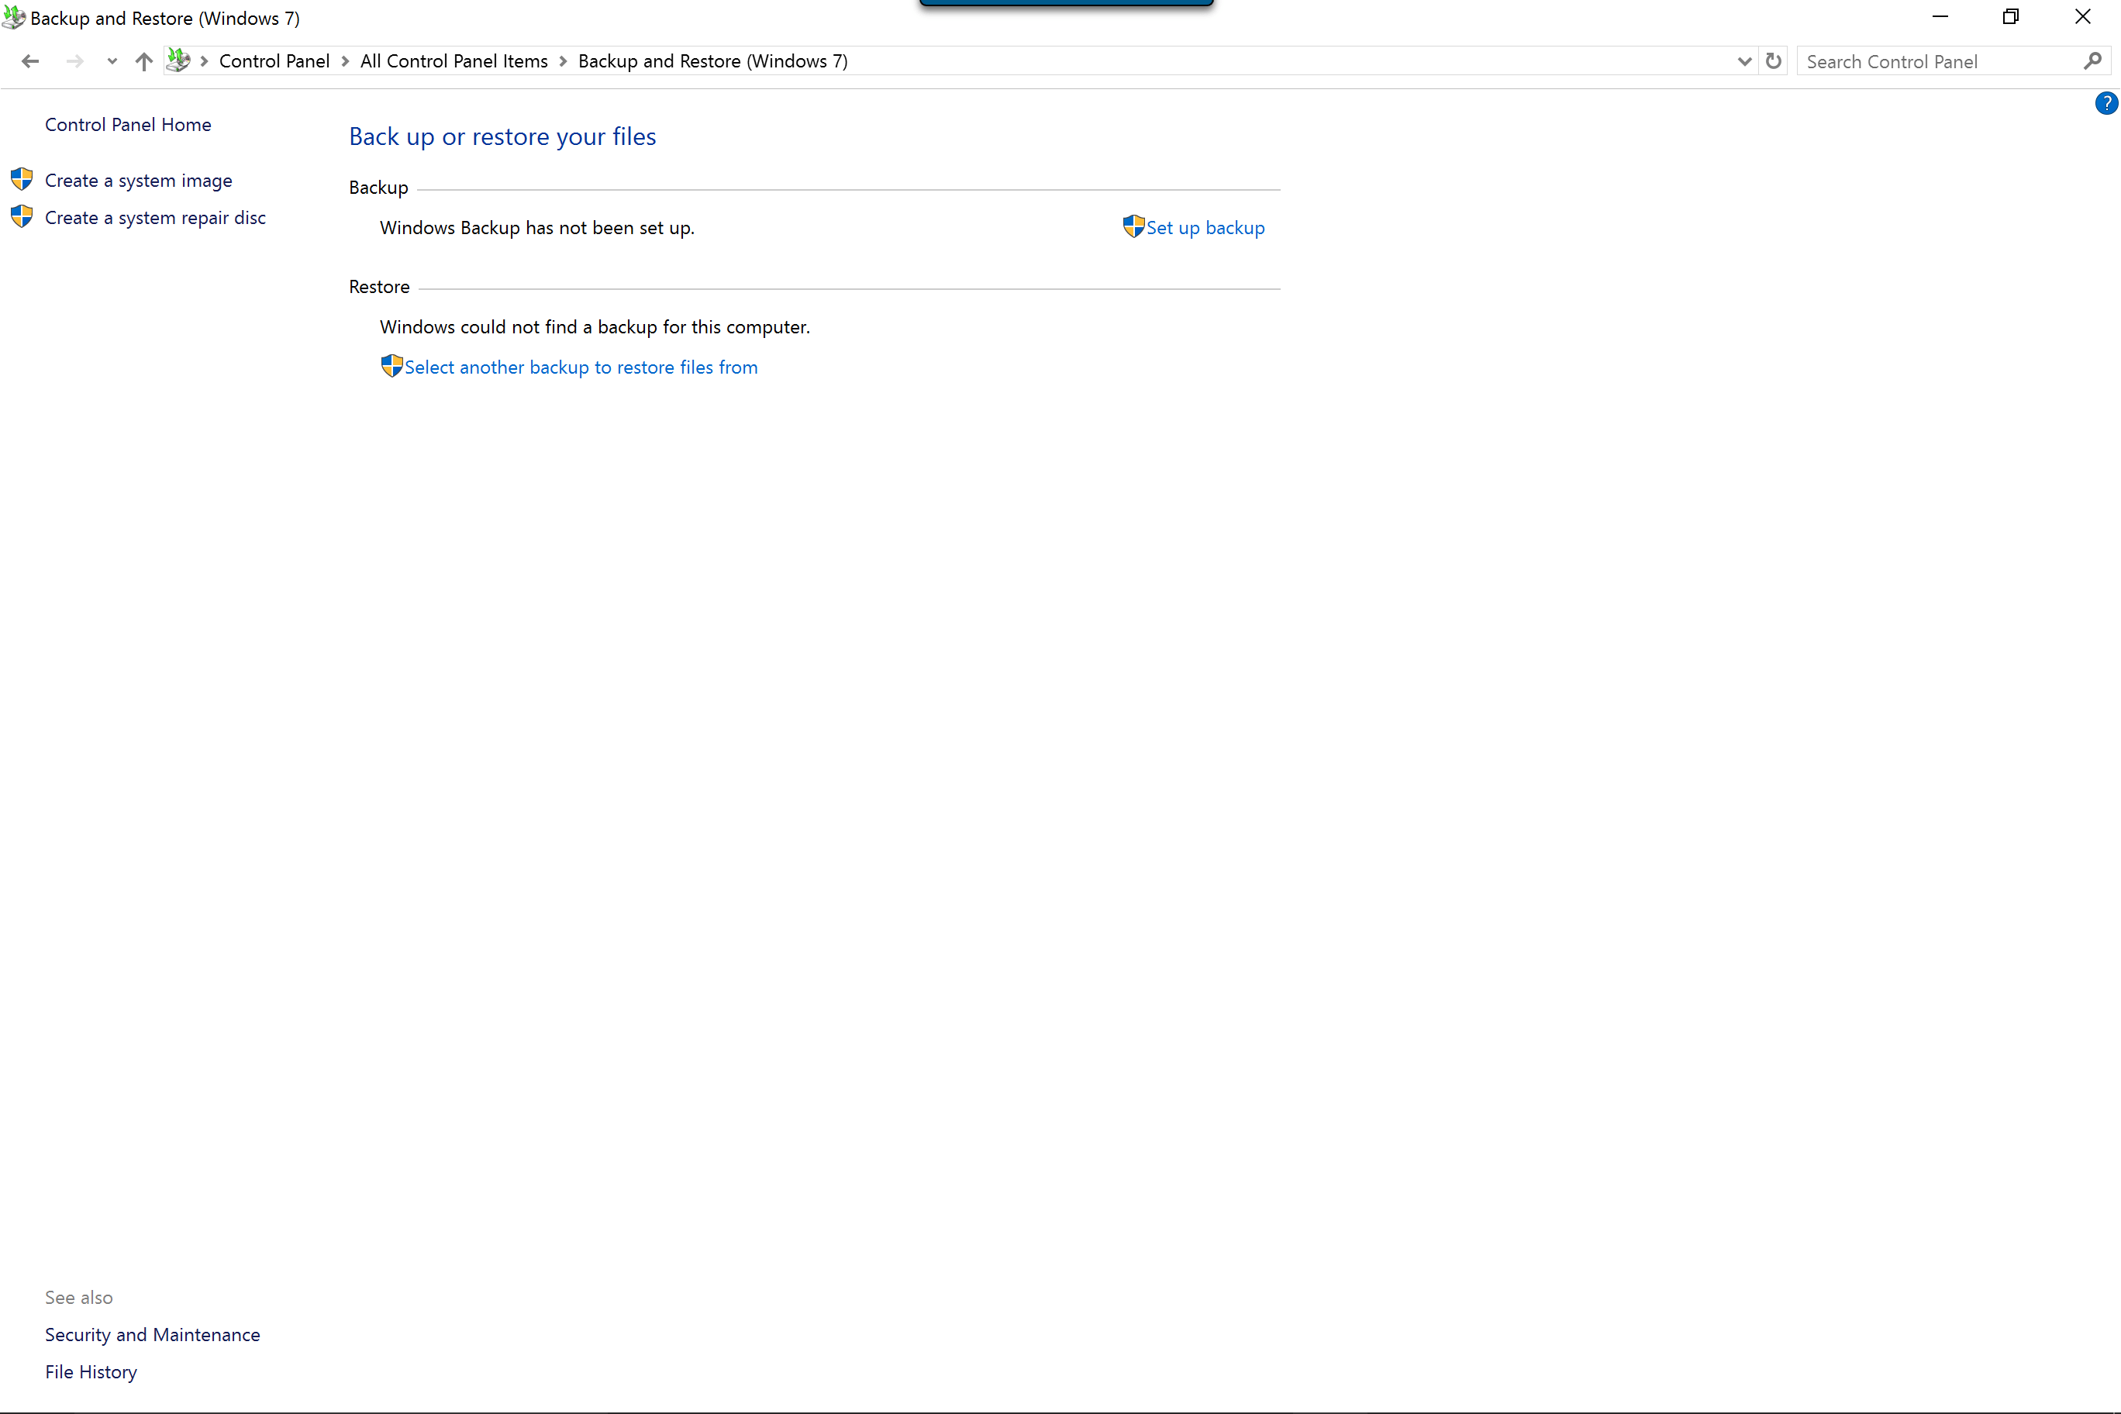Expand the chevron after Control Panel breadcrumb
2121x1414 pixels.
coord(346,61)
